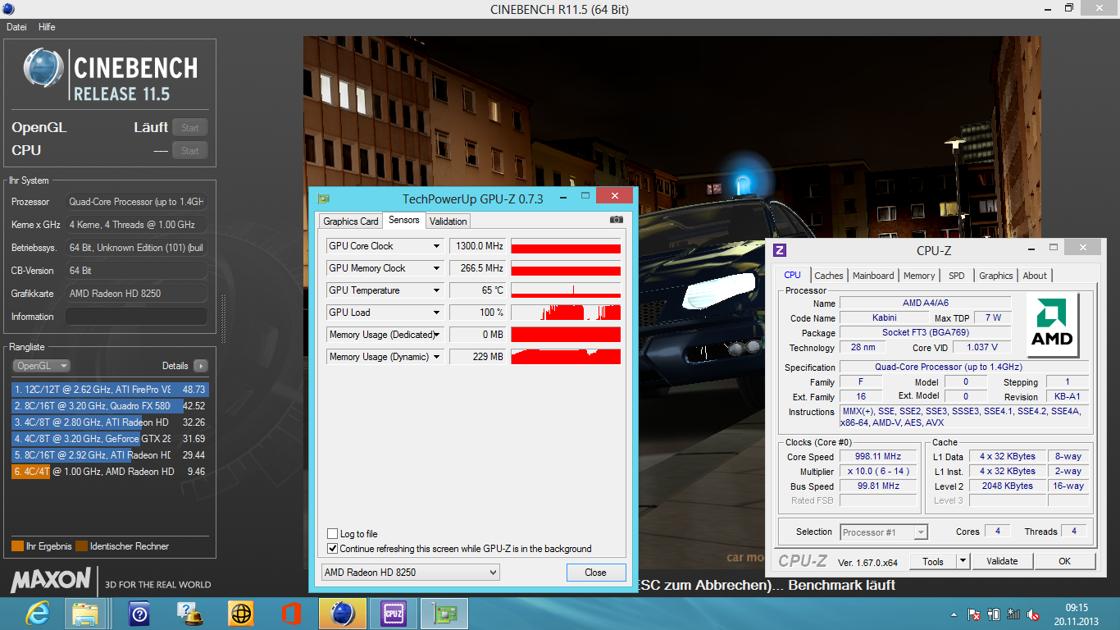Open the Action Center flag icon

click(974, 614)
